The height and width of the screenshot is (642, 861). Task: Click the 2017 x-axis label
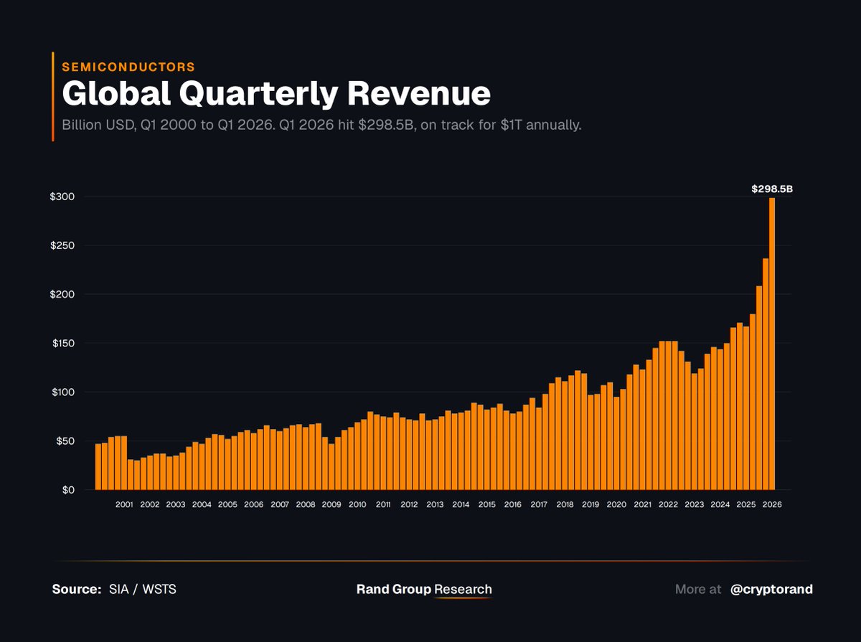click(x=539, y=504)
